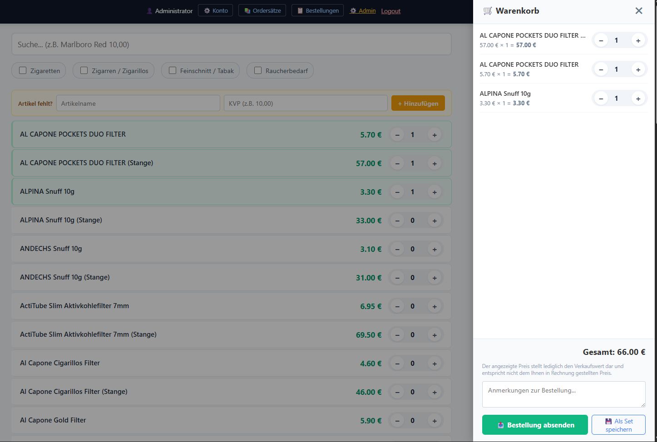The height and width of the screenshot is (442, 657).
Task: Click minus for ANDECHS Snuff 10g at 3.10 €
Action: [397, 249]
